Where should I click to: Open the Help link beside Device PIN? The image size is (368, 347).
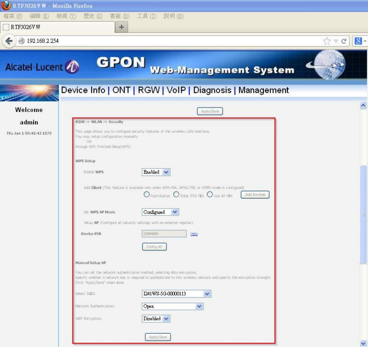click(x=194, y=234)
